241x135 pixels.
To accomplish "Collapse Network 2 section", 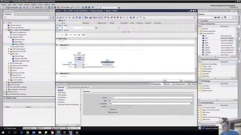I will click(57, 73).
